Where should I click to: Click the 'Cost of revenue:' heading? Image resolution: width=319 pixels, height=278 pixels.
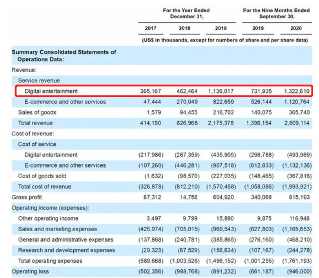click(x=33, y=133)
